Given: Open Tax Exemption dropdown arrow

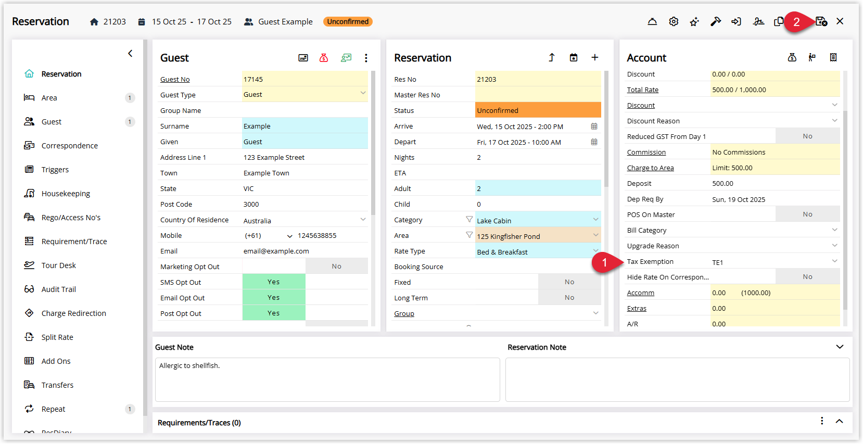Looking at the screenshot, I should (834, 261).
